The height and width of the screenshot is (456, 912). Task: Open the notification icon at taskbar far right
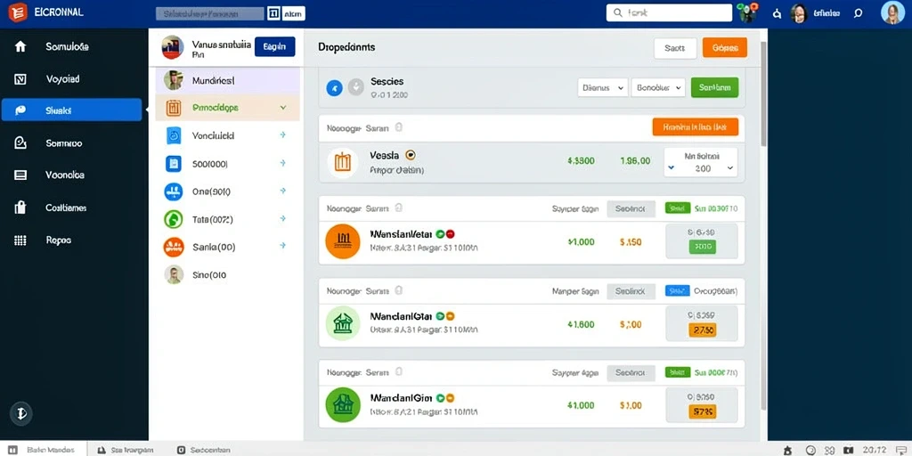[x=900, y=450]
